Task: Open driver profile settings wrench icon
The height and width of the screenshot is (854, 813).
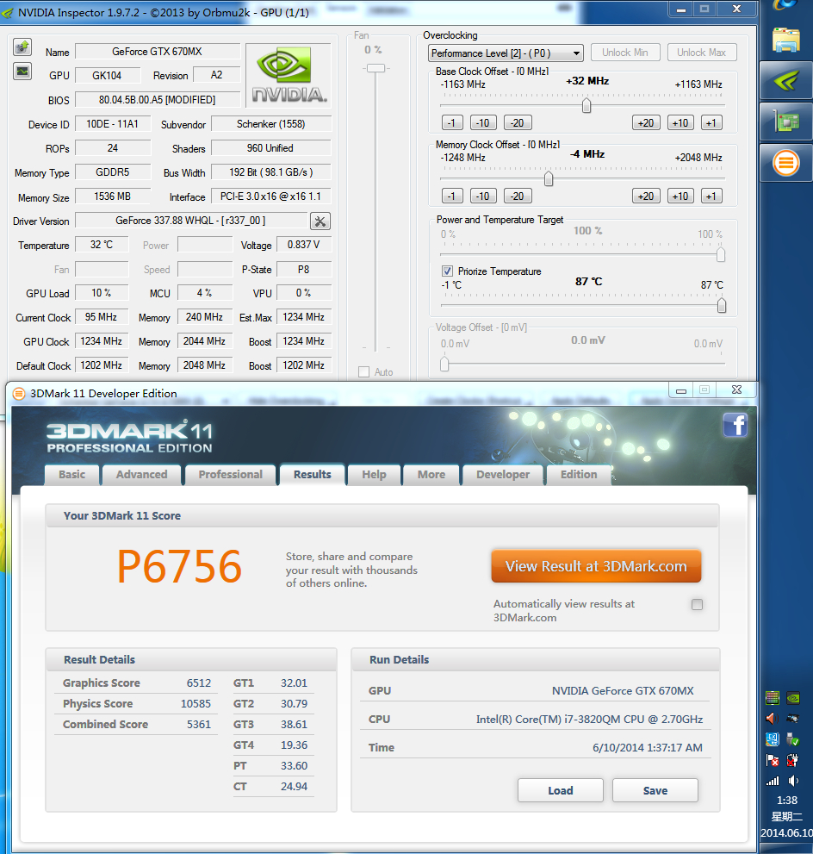Action: point(320,221)
